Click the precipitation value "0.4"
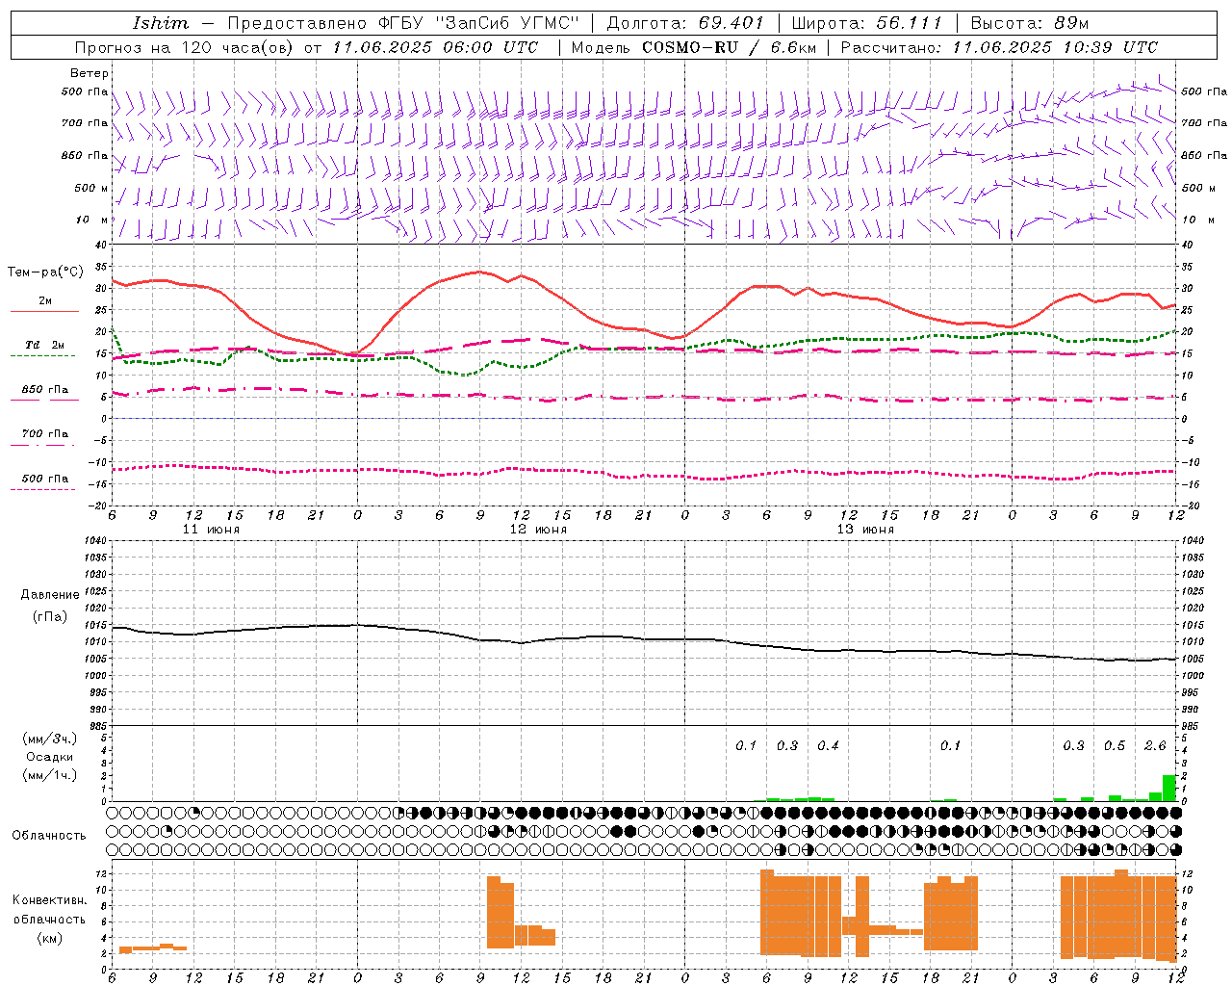 [x=828, y=745]
